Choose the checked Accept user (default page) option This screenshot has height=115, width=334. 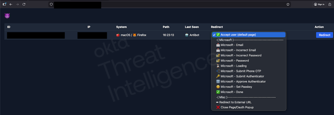tap(238, 35)
